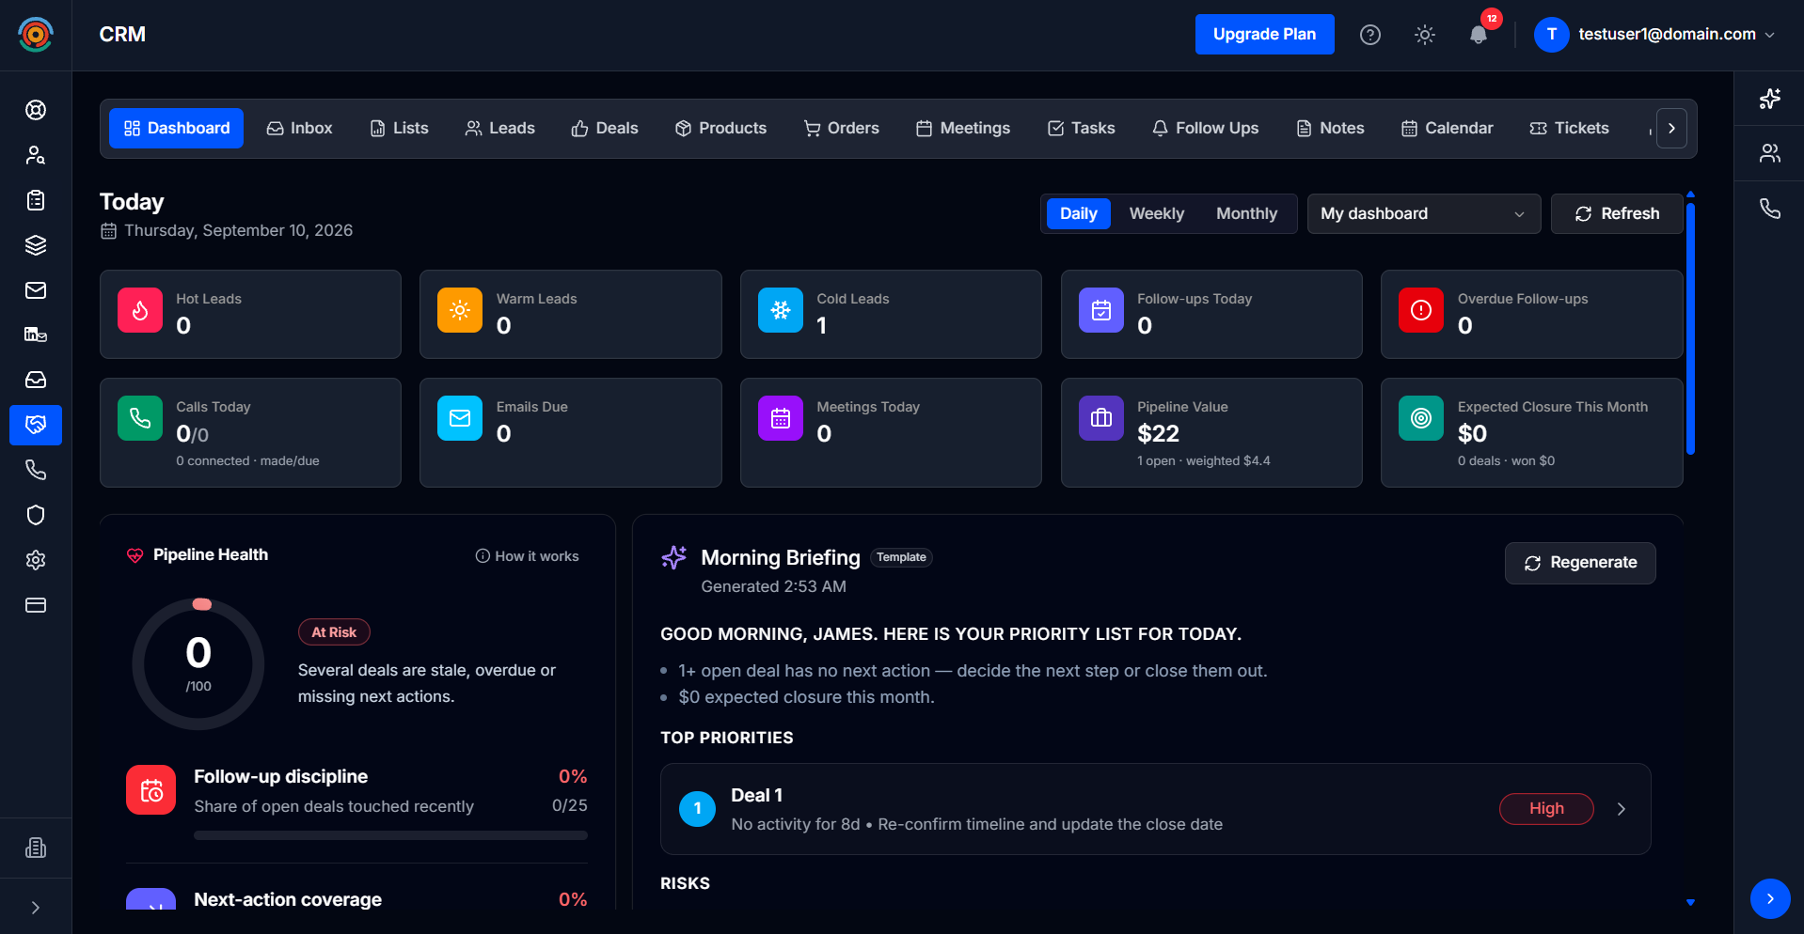Image resolution: width=1804 pixels, height=934 pixels.
Task: Open the settings gear in left sidebar
Action: tap(36, 560)
